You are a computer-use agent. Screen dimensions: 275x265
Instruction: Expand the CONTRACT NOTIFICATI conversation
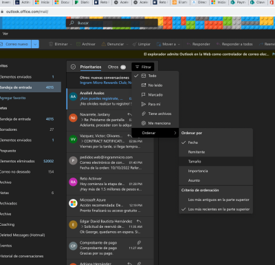pos(82,141)
